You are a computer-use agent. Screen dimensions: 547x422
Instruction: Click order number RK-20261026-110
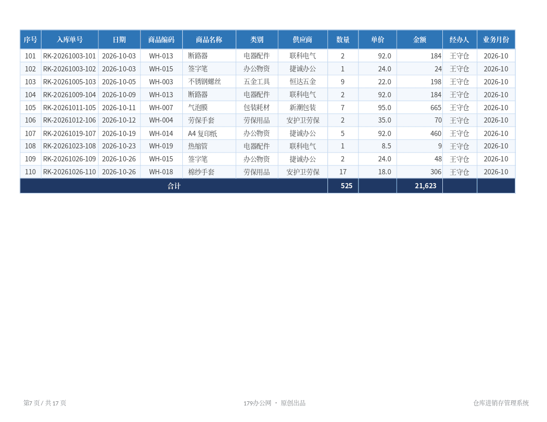click(69, 172)
